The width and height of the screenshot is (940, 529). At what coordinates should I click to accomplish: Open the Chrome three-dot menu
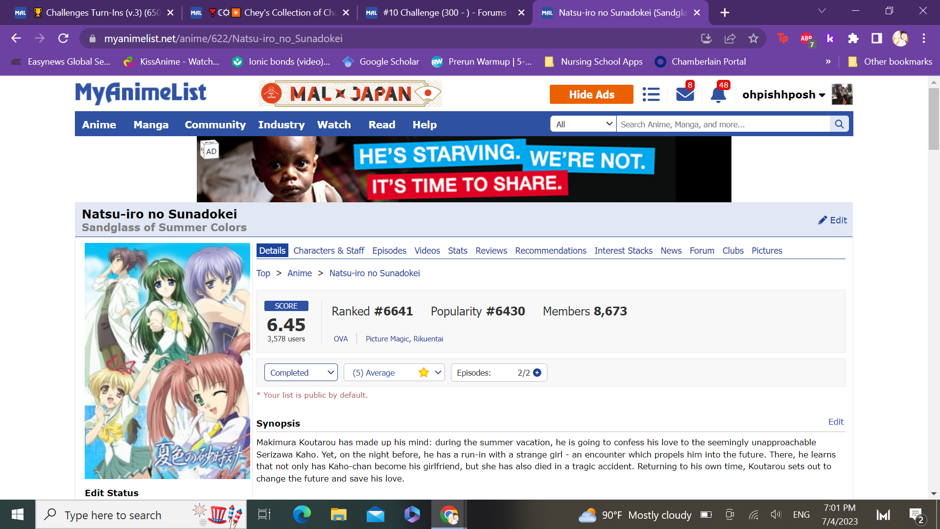924,38
